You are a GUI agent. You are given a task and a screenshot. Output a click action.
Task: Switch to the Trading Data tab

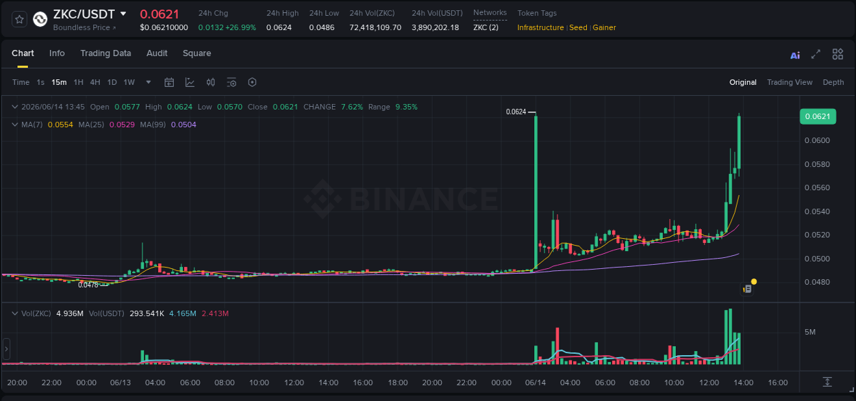coord(105,53)
